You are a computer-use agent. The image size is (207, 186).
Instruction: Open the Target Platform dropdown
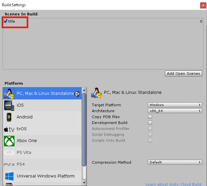coord(175,105)
